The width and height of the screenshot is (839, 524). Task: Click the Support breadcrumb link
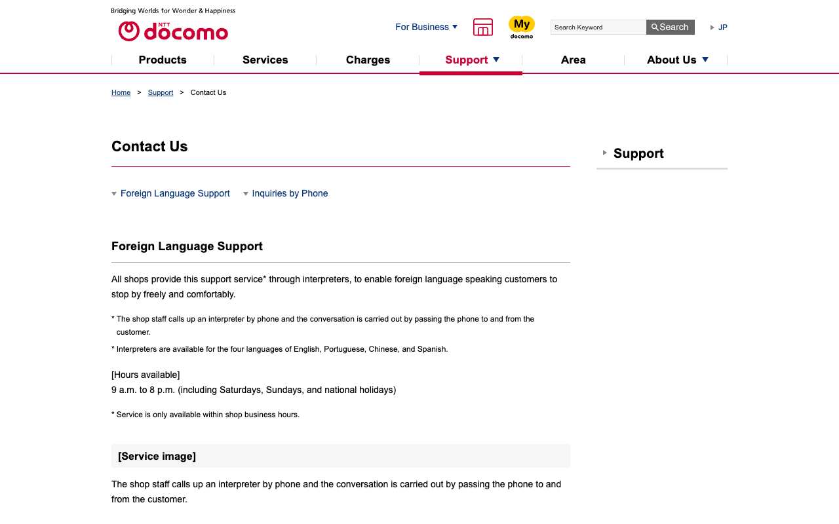click(x=161, y=92)
